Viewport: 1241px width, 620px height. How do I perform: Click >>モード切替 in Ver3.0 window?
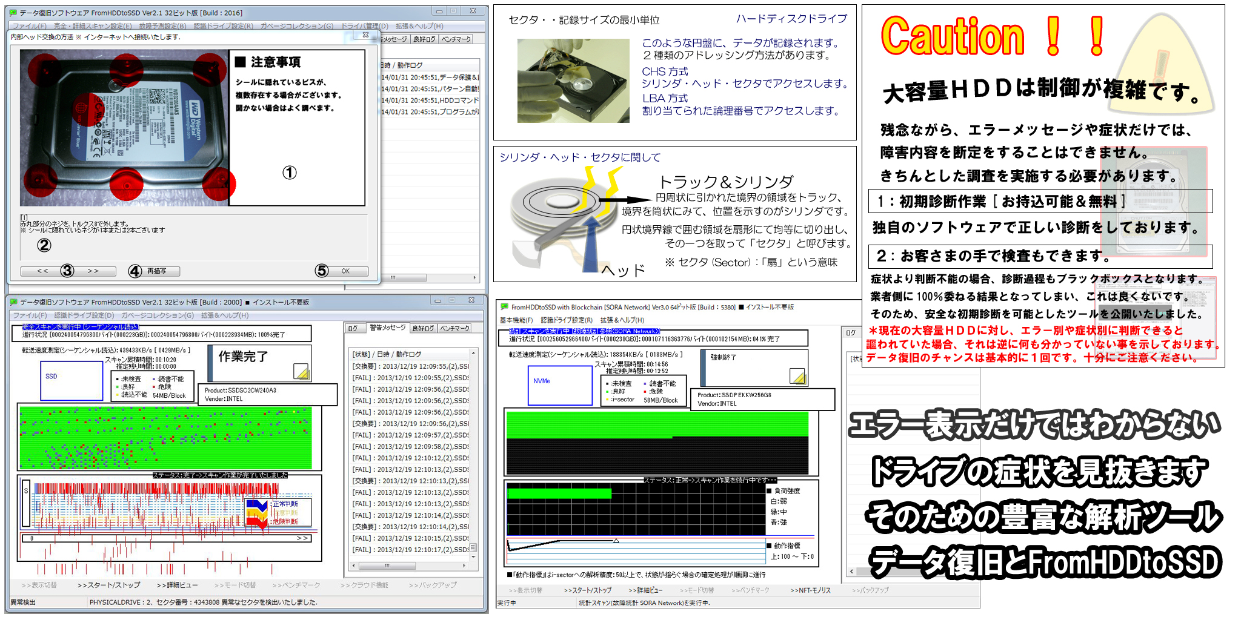click(697, 590)
